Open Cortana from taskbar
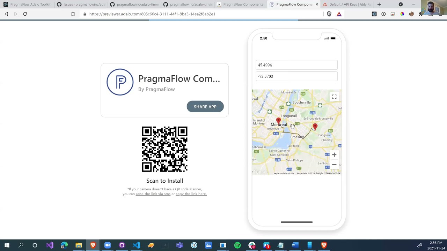Viewport: 447px width, 251px height. click(x=35, y=245)
